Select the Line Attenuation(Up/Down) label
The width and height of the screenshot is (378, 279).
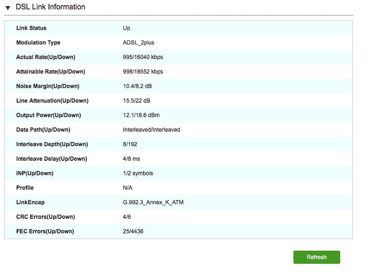pyautogui.click(x=52, y=101)
